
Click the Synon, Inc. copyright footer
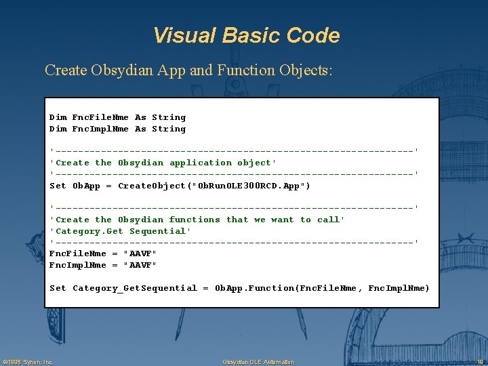[x=28, y=362]
